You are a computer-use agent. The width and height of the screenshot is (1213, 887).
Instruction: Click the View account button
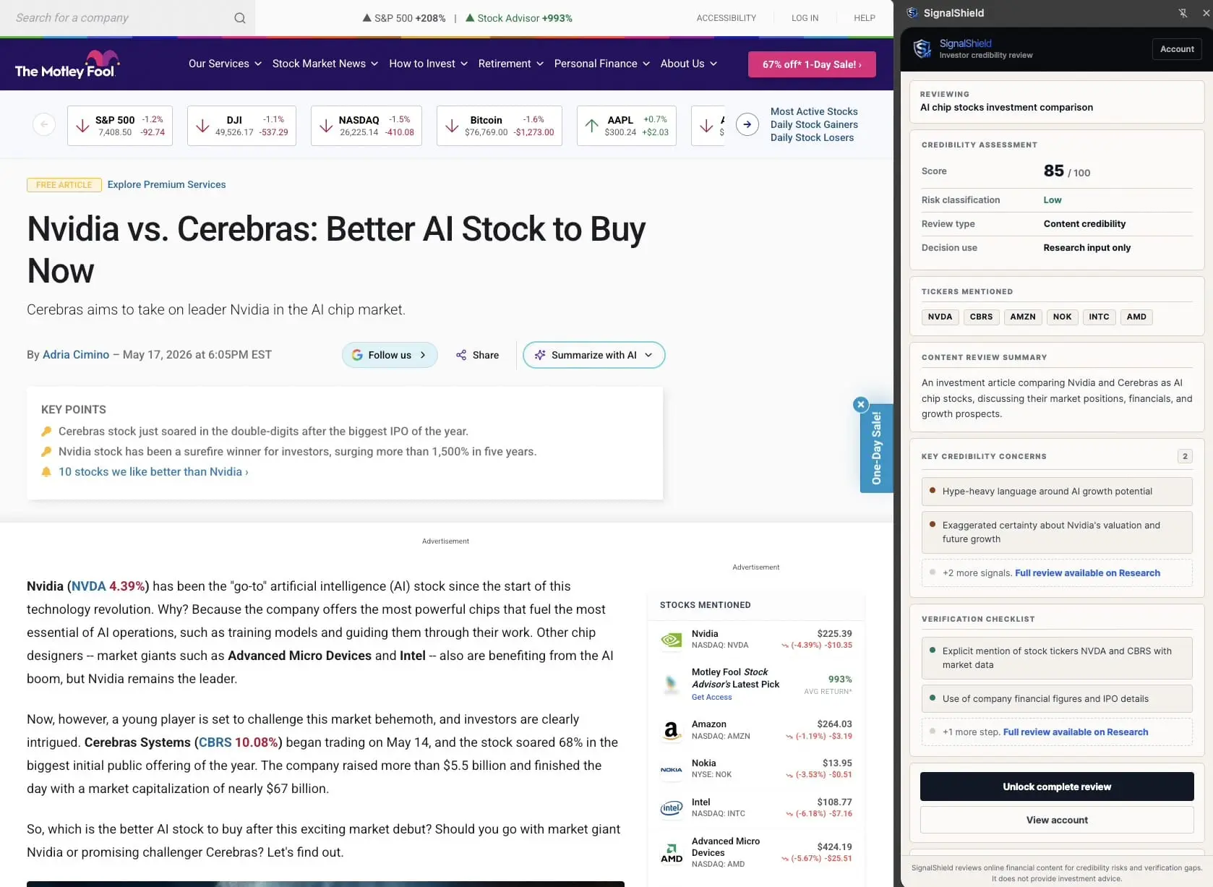point(1057,820)
